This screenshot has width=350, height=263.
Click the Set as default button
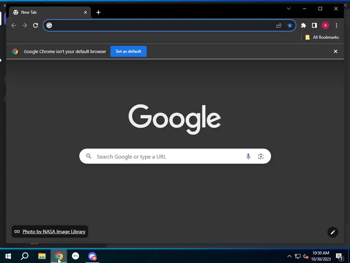(x=129, y=51)
